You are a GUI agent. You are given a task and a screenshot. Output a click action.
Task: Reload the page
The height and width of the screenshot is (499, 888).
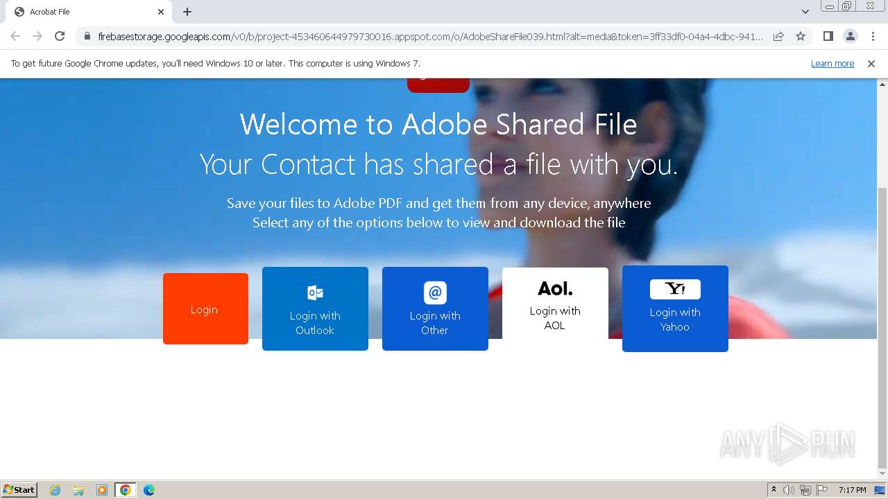[x=60, y=36]
